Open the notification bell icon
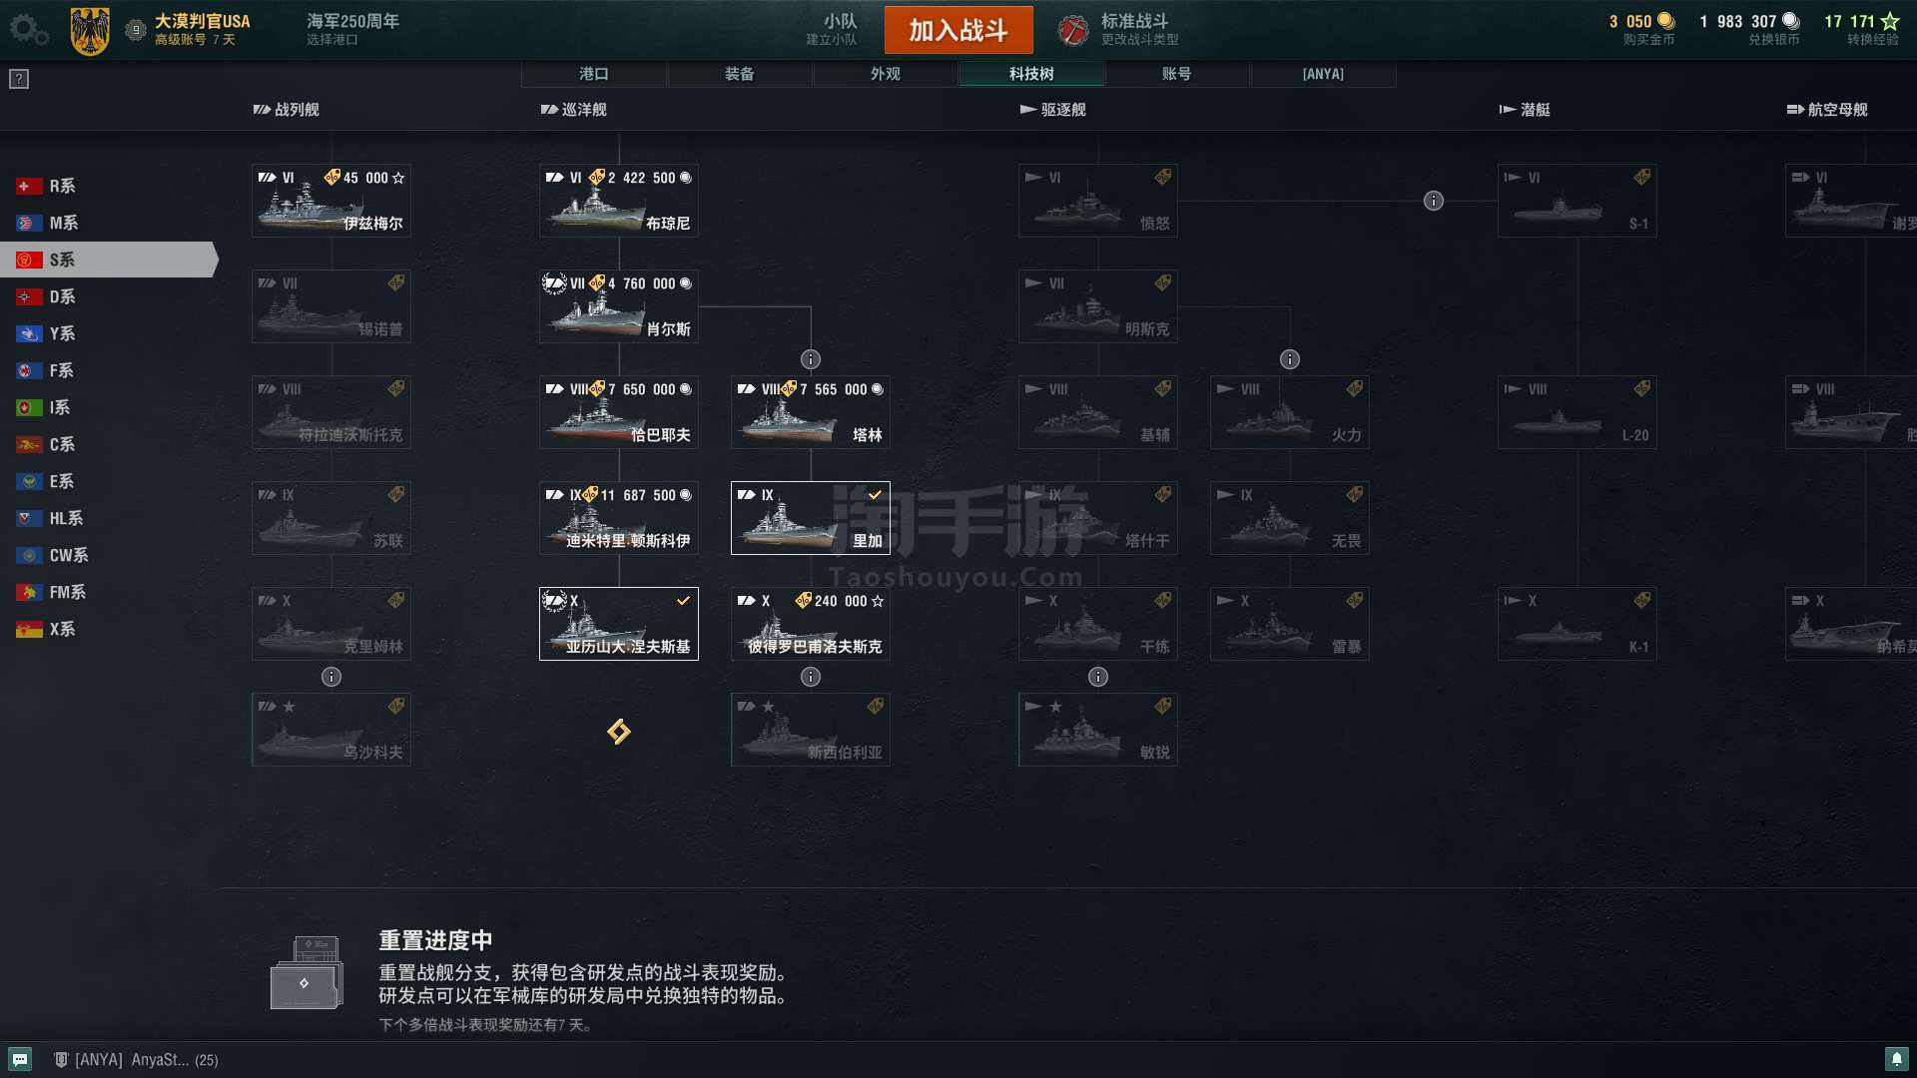 [x=1896, y=1059]
